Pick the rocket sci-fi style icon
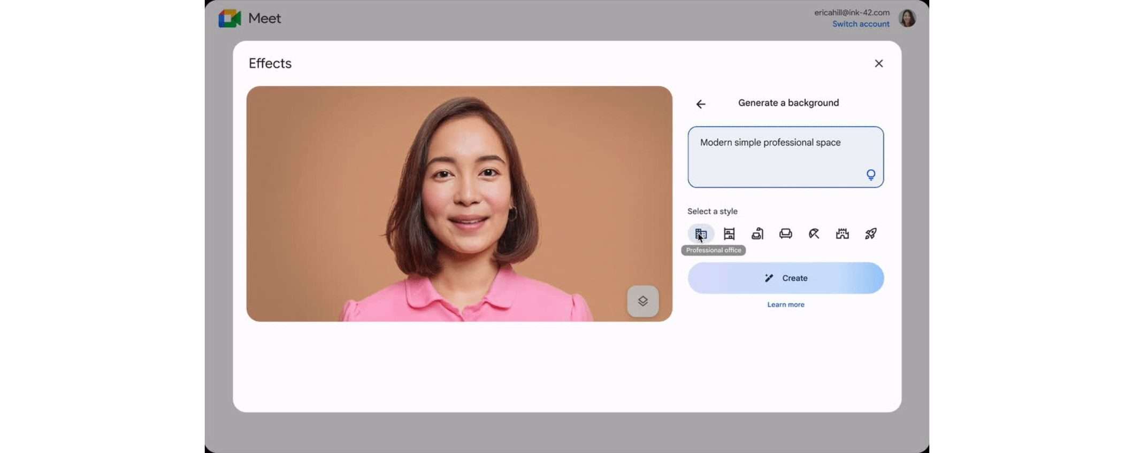Screen dimensions: 1134x453 pyautogui.click(x=871, y=233)
